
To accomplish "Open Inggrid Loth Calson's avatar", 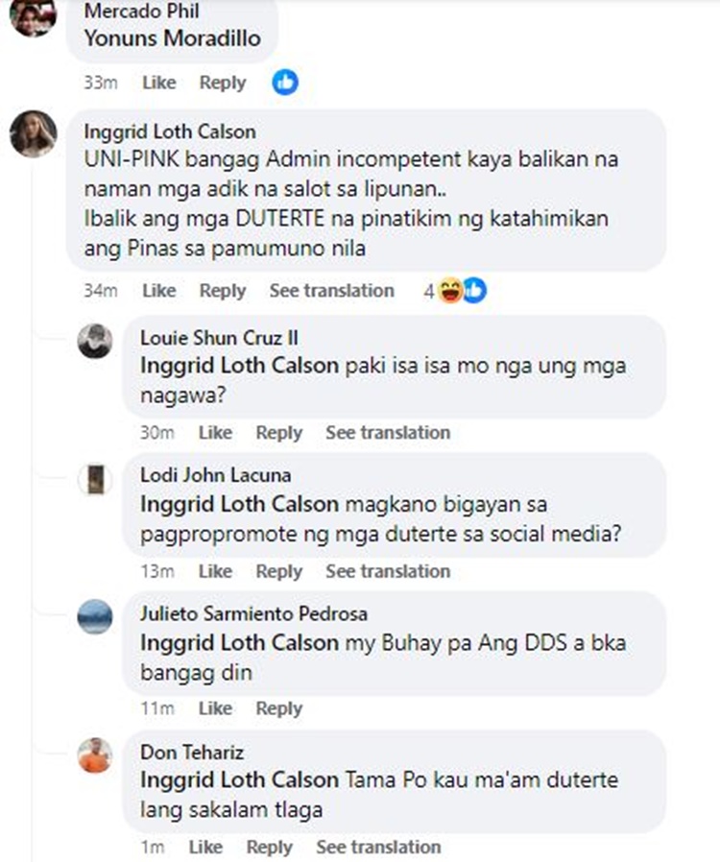I will (33, 133).
